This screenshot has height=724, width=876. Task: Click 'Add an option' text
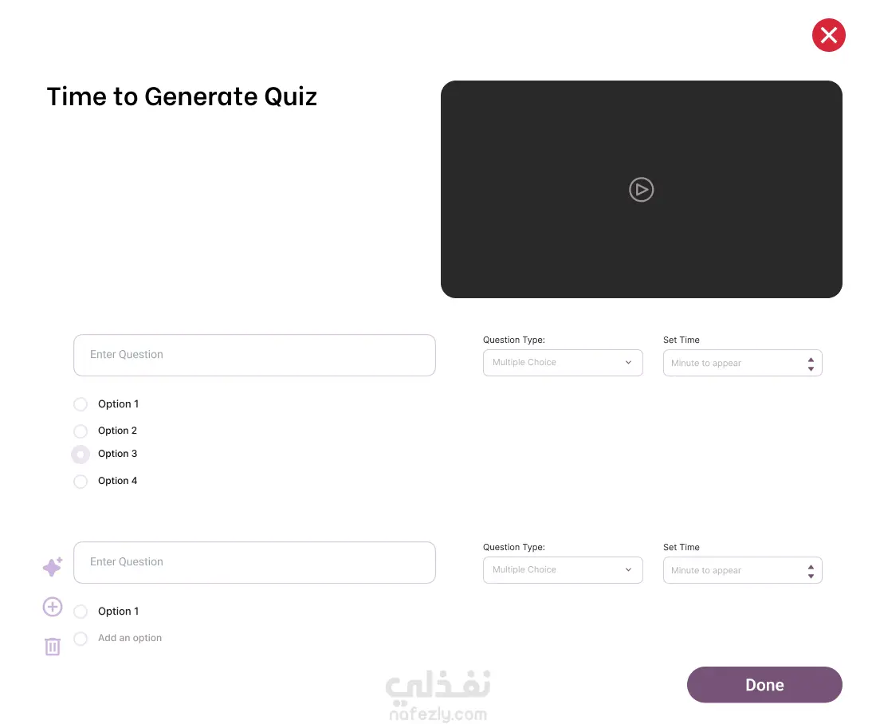[130, 638]
